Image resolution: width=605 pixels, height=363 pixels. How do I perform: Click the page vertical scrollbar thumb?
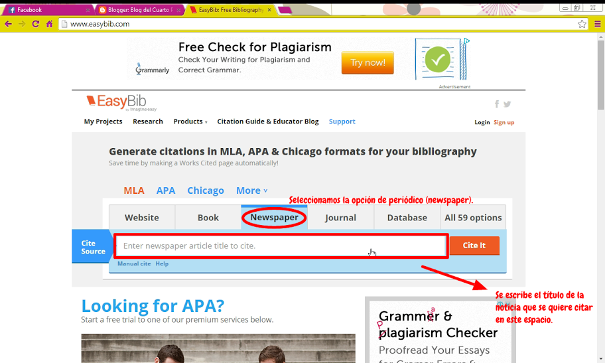(601, 75)
